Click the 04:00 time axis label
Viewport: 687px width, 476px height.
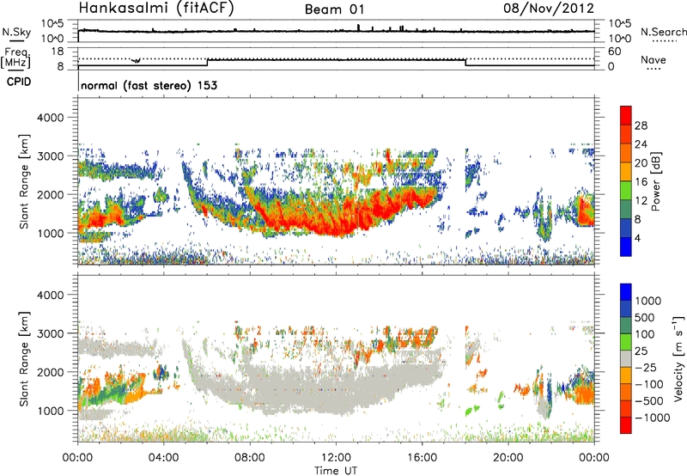pyautogui.click(x=163, y=458)
